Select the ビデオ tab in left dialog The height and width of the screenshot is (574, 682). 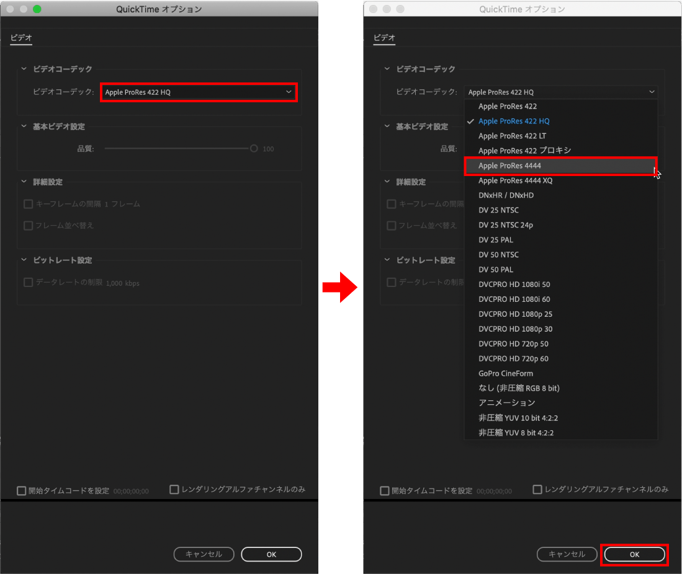(x=21, y=38)
